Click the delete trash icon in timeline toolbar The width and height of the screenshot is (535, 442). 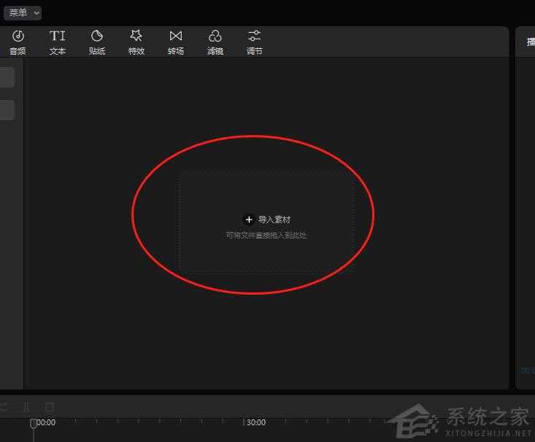[x=50, y=406]
